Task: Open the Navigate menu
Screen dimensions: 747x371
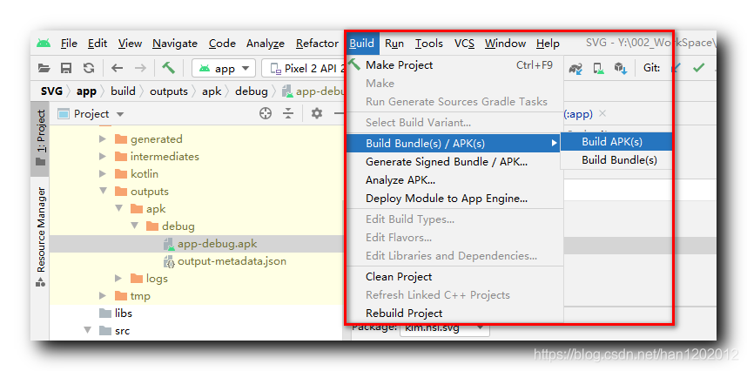Action: pos(175,44)
